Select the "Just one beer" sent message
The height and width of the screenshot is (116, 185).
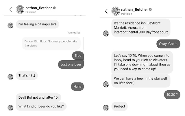[x=71, y=64]
